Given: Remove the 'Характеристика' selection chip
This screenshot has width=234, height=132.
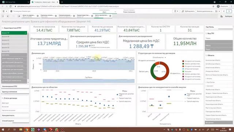Looking at the screenshot, I should click(x=92, y=16).
